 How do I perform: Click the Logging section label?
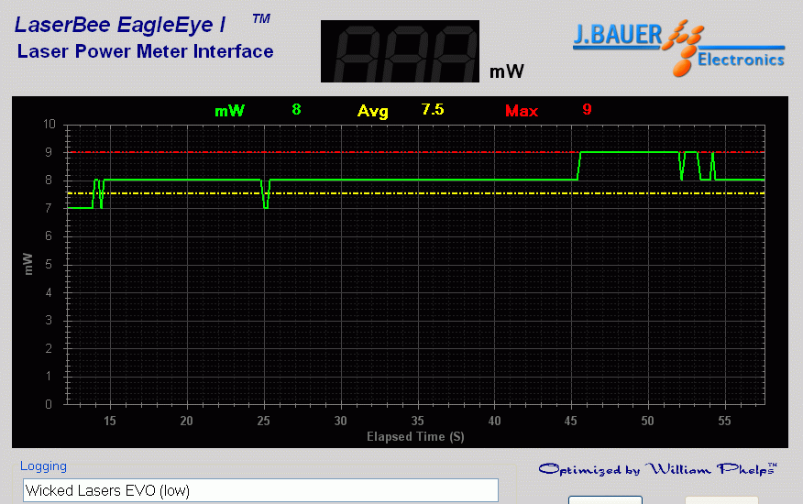43,466
